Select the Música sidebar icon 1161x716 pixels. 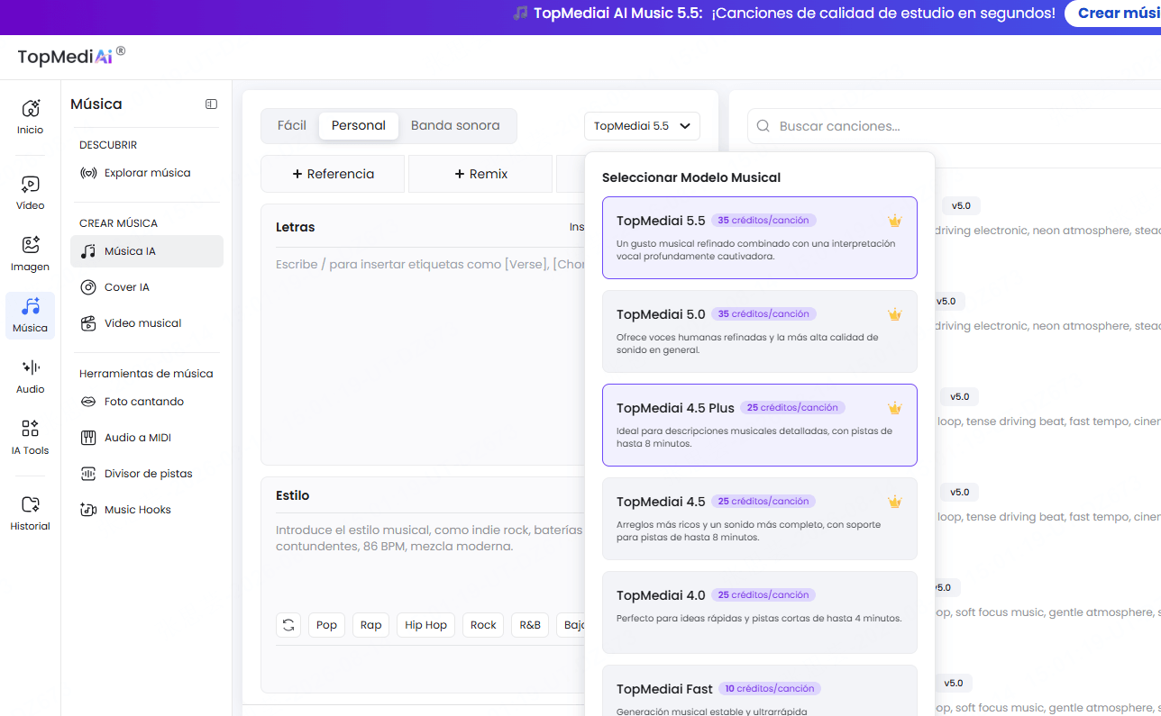pos(30,314)
